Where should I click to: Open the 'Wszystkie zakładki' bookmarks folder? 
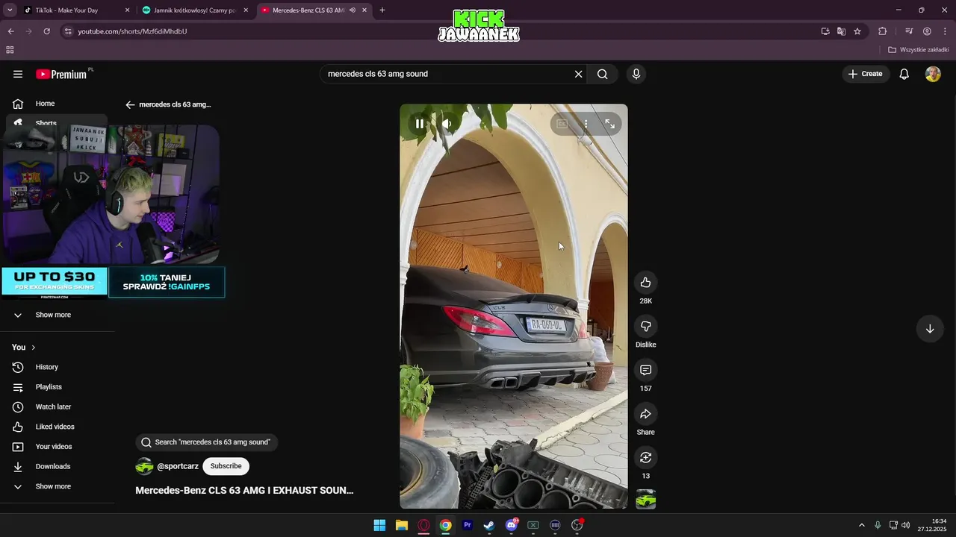(x=919, y=50)
